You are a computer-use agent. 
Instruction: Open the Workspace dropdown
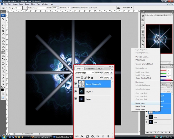[127, 8]
